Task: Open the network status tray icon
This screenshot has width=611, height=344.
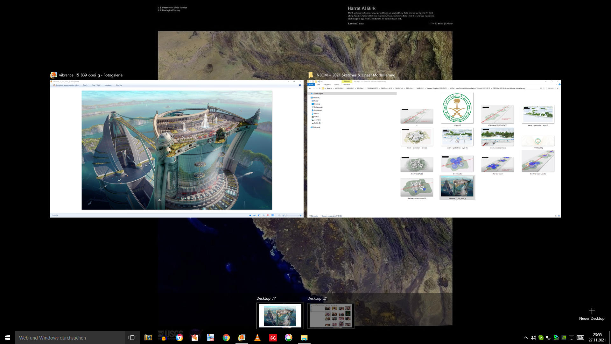Action: pyautogui.click(x=549, y=338)
